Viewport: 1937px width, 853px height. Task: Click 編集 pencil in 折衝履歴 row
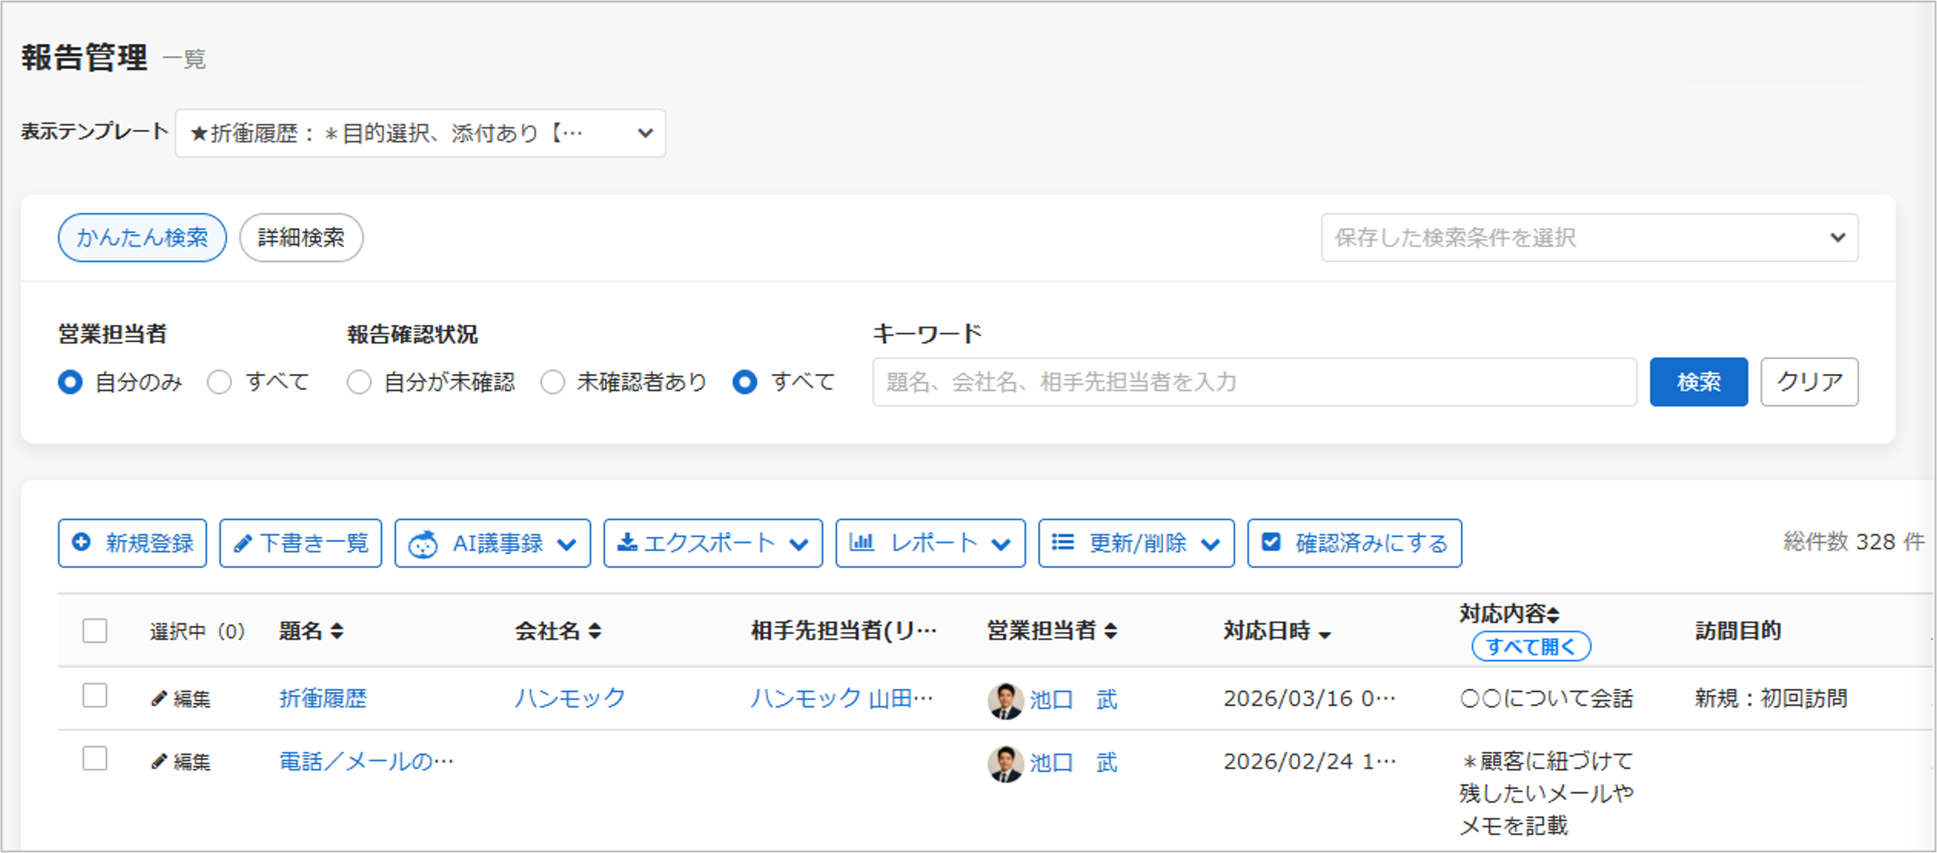coord(159,699)
